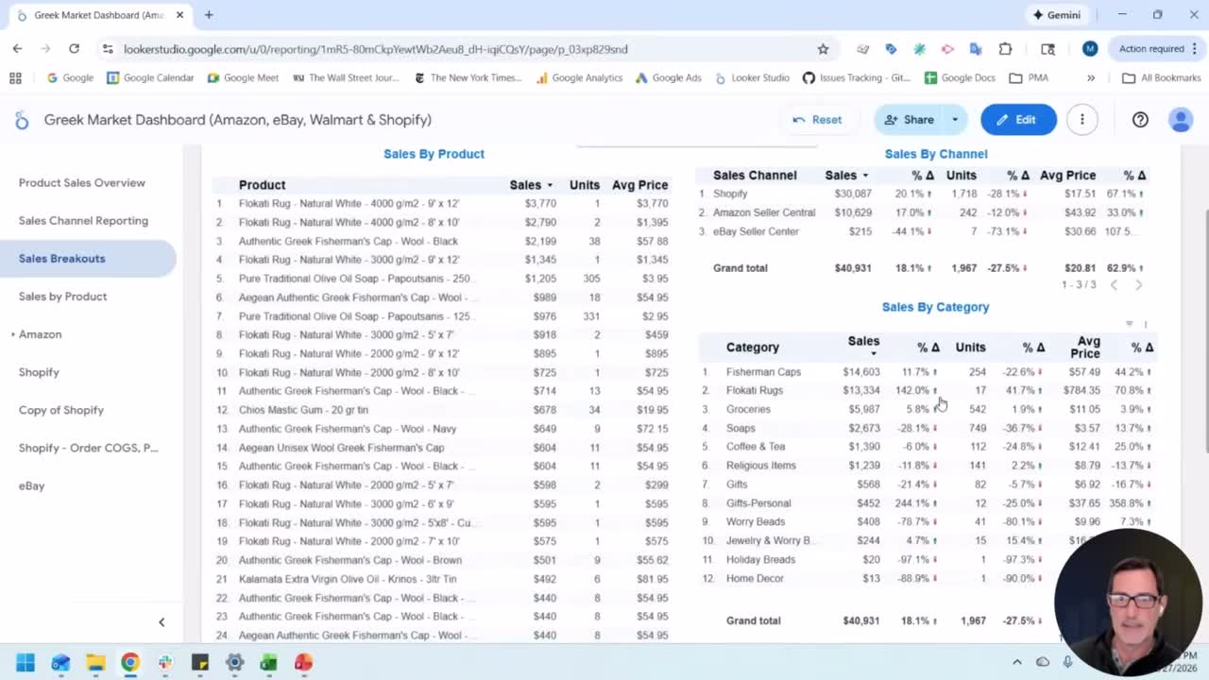Open the Sales sort dropdown in Sales By Product

(x=549, y=184)
